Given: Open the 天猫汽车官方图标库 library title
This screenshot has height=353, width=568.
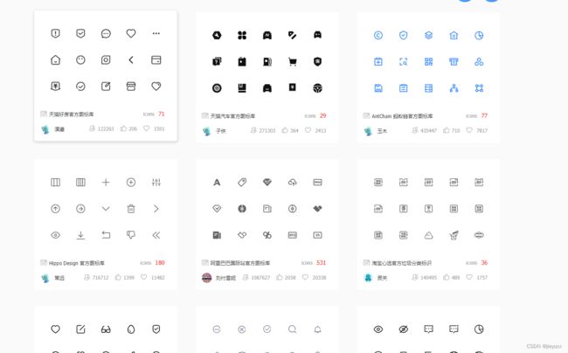Looking at the screenshot, I should pos(232,116).
